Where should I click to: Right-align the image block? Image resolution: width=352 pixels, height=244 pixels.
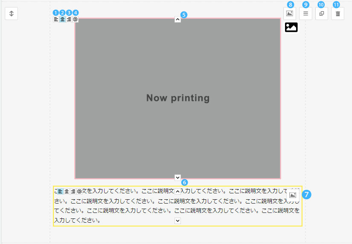coord(69,19)
